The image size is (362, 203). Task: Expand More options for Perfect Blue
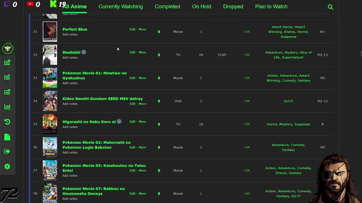pos(142,29)
